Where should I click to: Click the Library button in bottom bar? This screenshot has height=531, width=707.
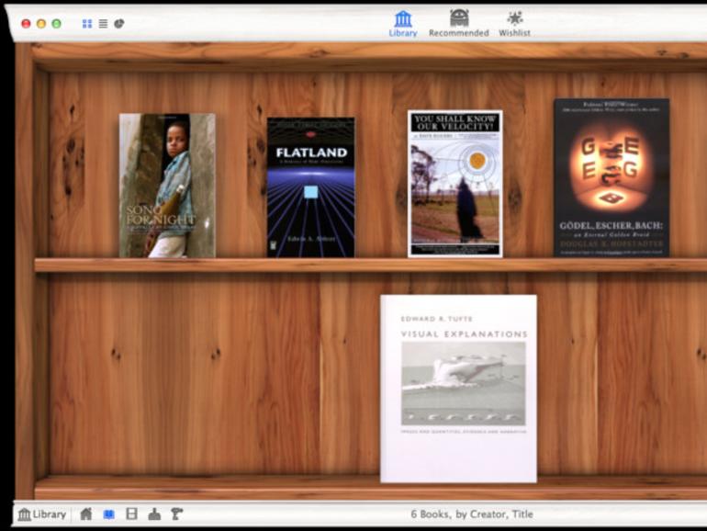click(x=42, y=514)
